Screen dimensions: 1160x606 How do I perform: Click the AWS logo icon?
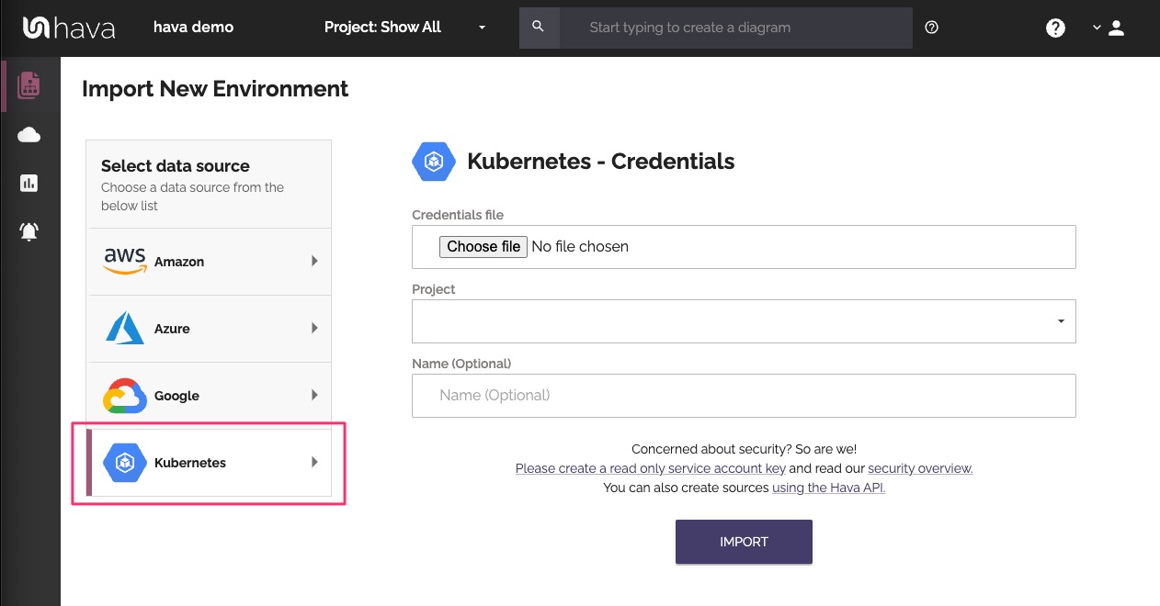coord(125,261)
